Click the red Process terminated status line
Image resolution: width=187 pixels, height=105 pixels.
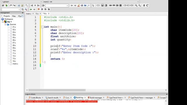62,101
